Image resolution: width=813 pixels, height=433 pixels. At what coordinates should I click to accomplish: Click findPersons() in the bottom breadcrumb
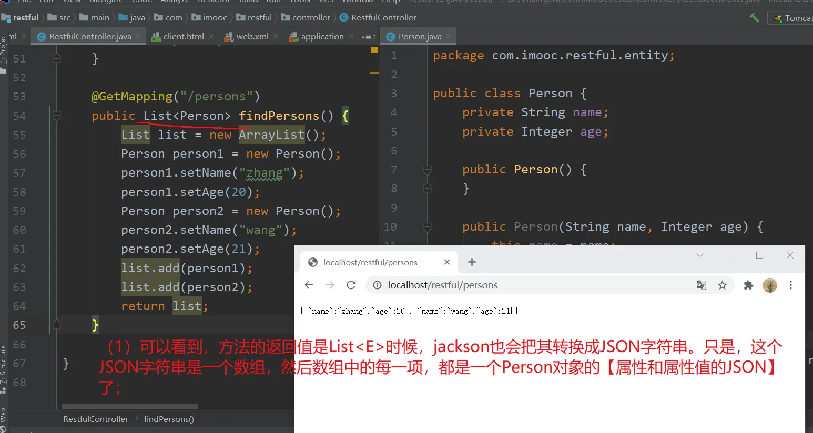(x=169, y=419)
